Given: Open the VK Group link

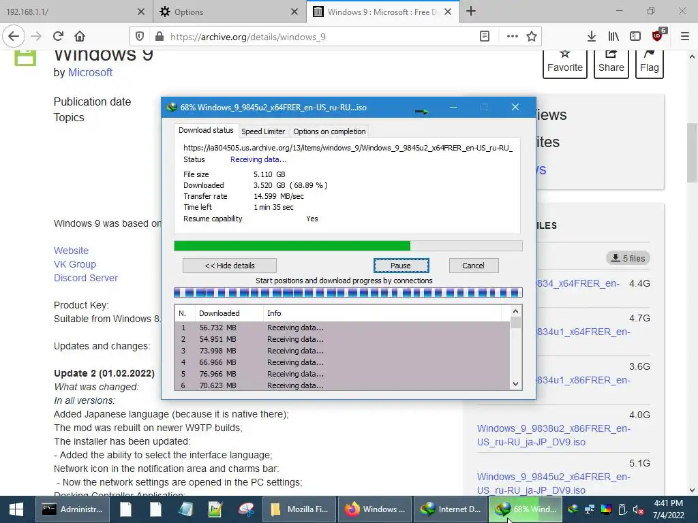Looking at the screenshot, I should pyautogui.click(x=75, y=264).
